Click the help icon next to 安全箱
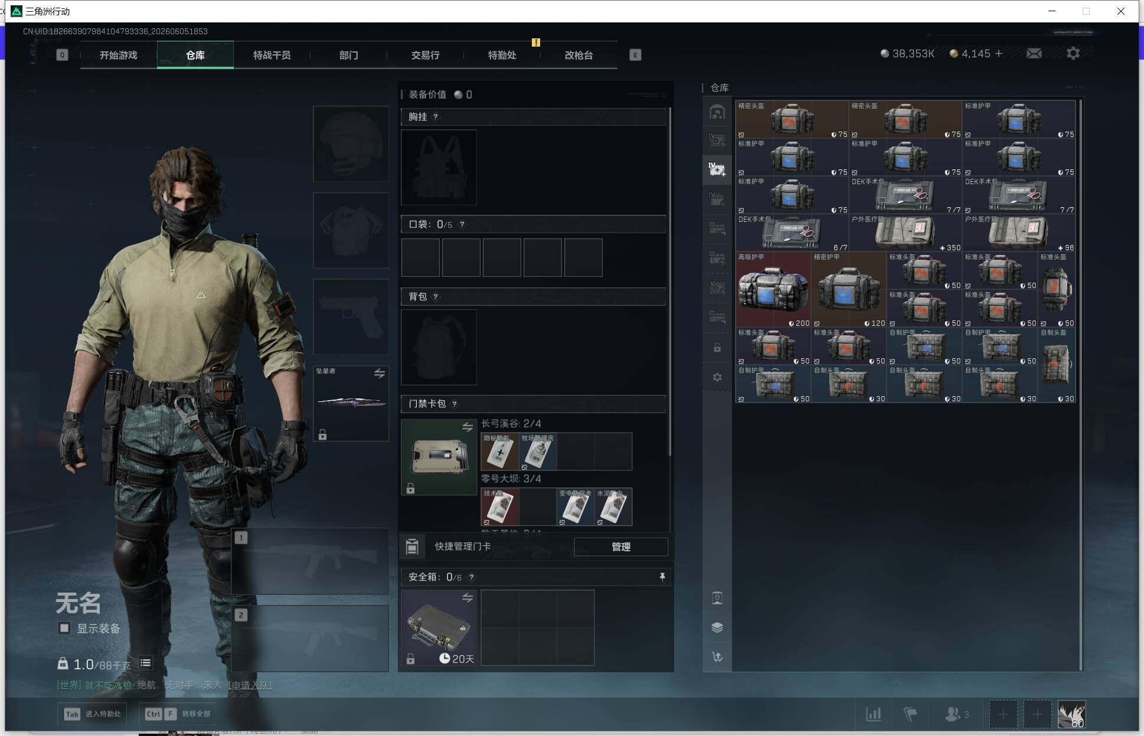This screenshot has width=1144, height=736. click(x=471, y=577)
